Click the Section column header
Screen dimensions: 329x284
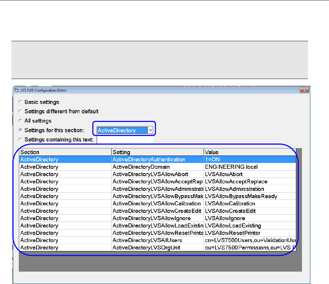click(65, 152)
